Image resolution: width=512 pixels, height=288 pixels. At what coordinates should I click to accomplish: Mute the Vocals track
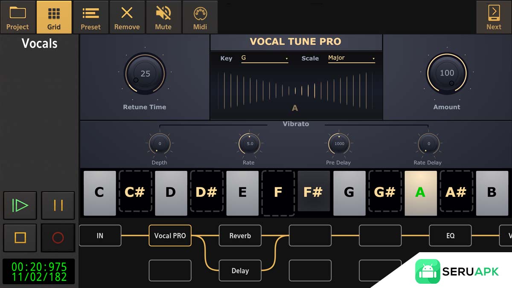pyautogui.click(x=163, y=17)
